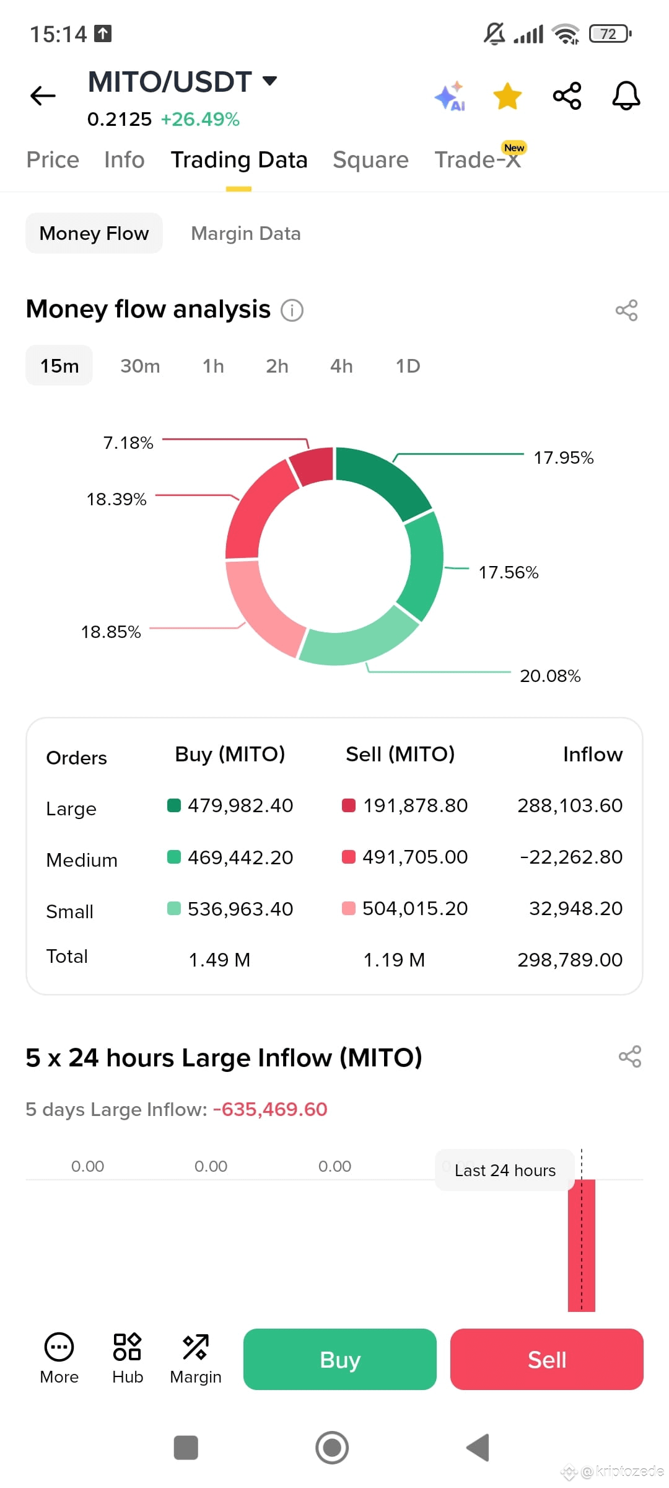Screen dimensions: 669x1488
Task: Click 5 days Large Inflow value -635,469.60
Action: 270,1109
